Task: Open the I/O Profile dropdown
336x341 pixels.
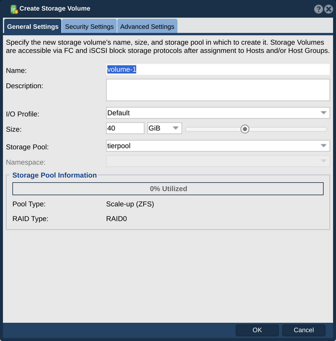Action: [x=218, y=113]
